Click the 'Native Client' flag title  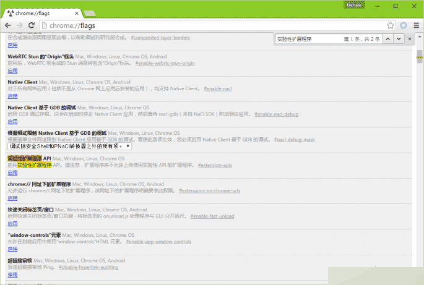pos(22,82)
